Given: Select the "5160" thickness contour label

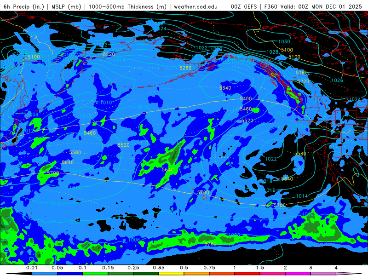Looking at the screenshot, I should 302,73.
